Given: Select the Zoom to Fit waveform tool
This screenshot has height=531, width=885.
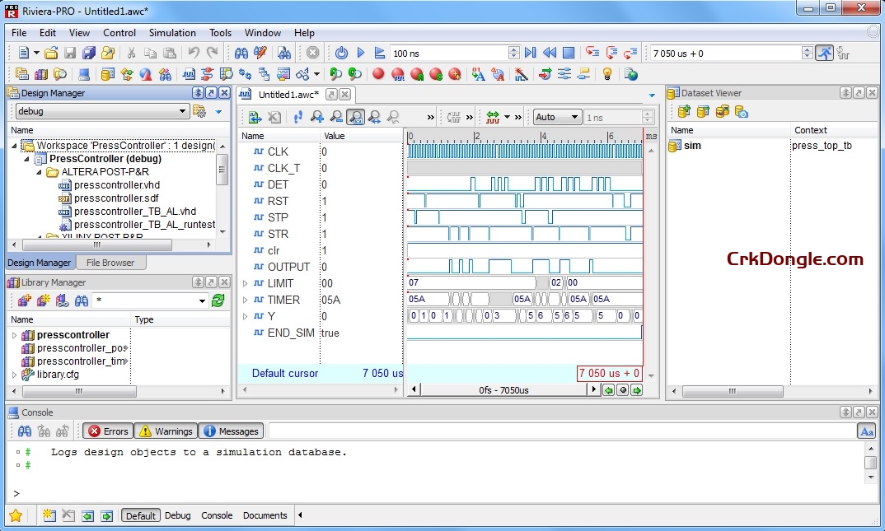Looking at the screenshot, I should 357,116.
